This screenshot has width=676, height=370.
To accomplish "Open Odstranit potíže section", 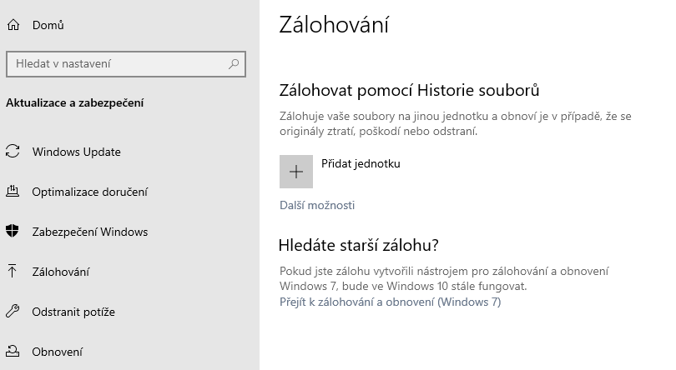I will point(73,312).
